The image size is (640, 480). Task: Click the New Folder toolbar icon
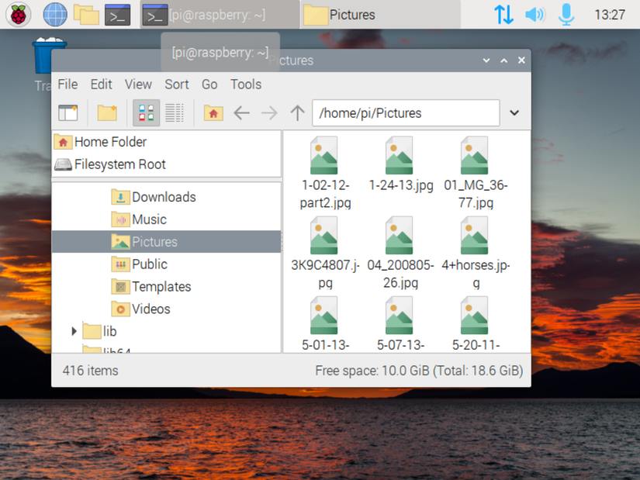(x=107, y=113)
